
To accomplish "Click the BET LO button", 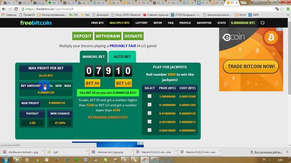I will [x=123, y=83].
